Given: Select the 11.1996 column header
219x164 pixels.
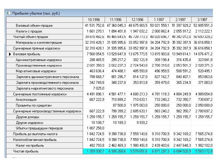Looking at the screenshot, I should click(116, 20).
